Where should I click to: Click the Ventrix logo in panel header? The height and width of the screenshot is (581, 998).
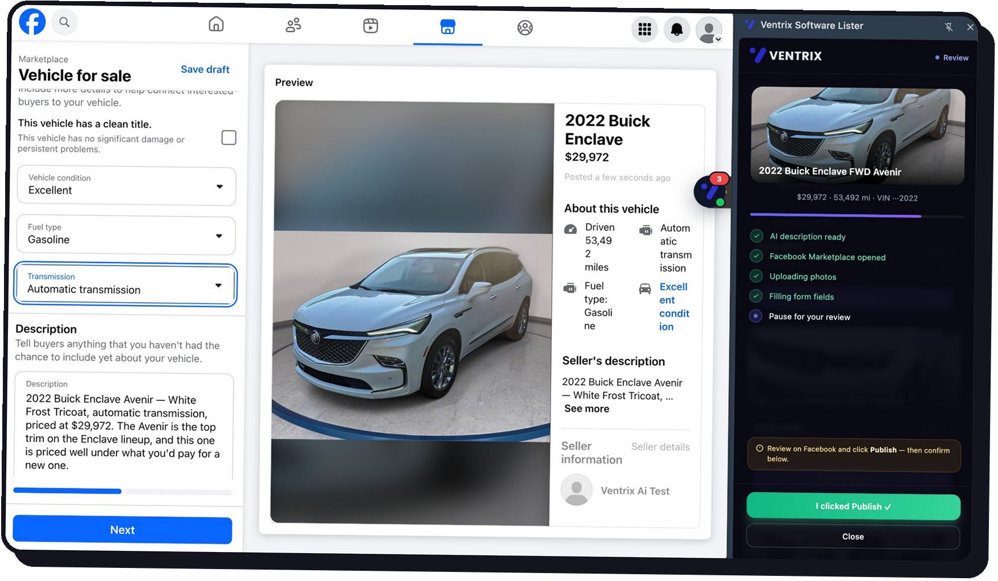pos(787,56)
